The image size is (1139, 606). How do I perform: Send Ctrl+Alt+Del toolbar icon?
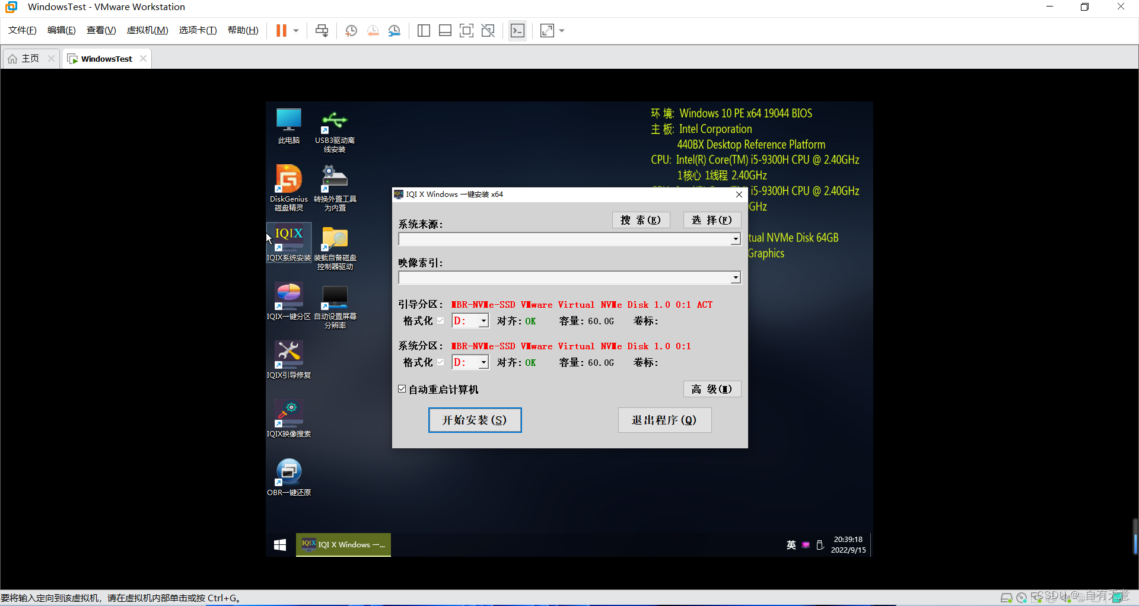tap(322, 30)
